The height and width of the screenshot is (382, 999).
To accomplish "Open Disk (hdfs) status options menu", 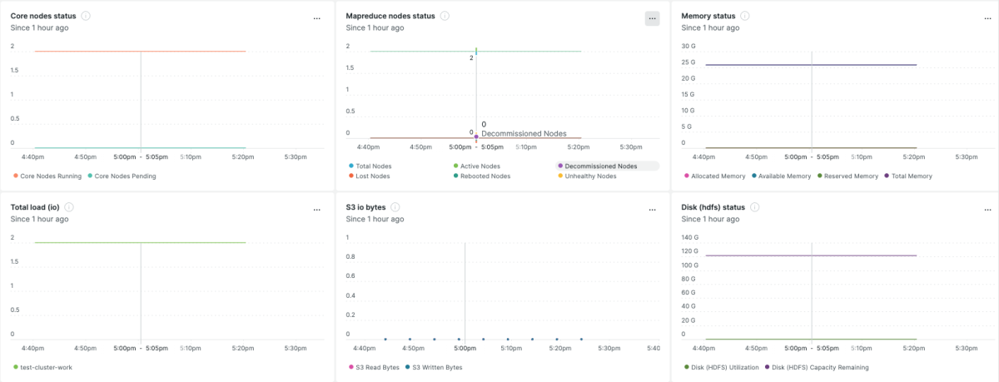I will pyautogui.click(x=987, y=210).
